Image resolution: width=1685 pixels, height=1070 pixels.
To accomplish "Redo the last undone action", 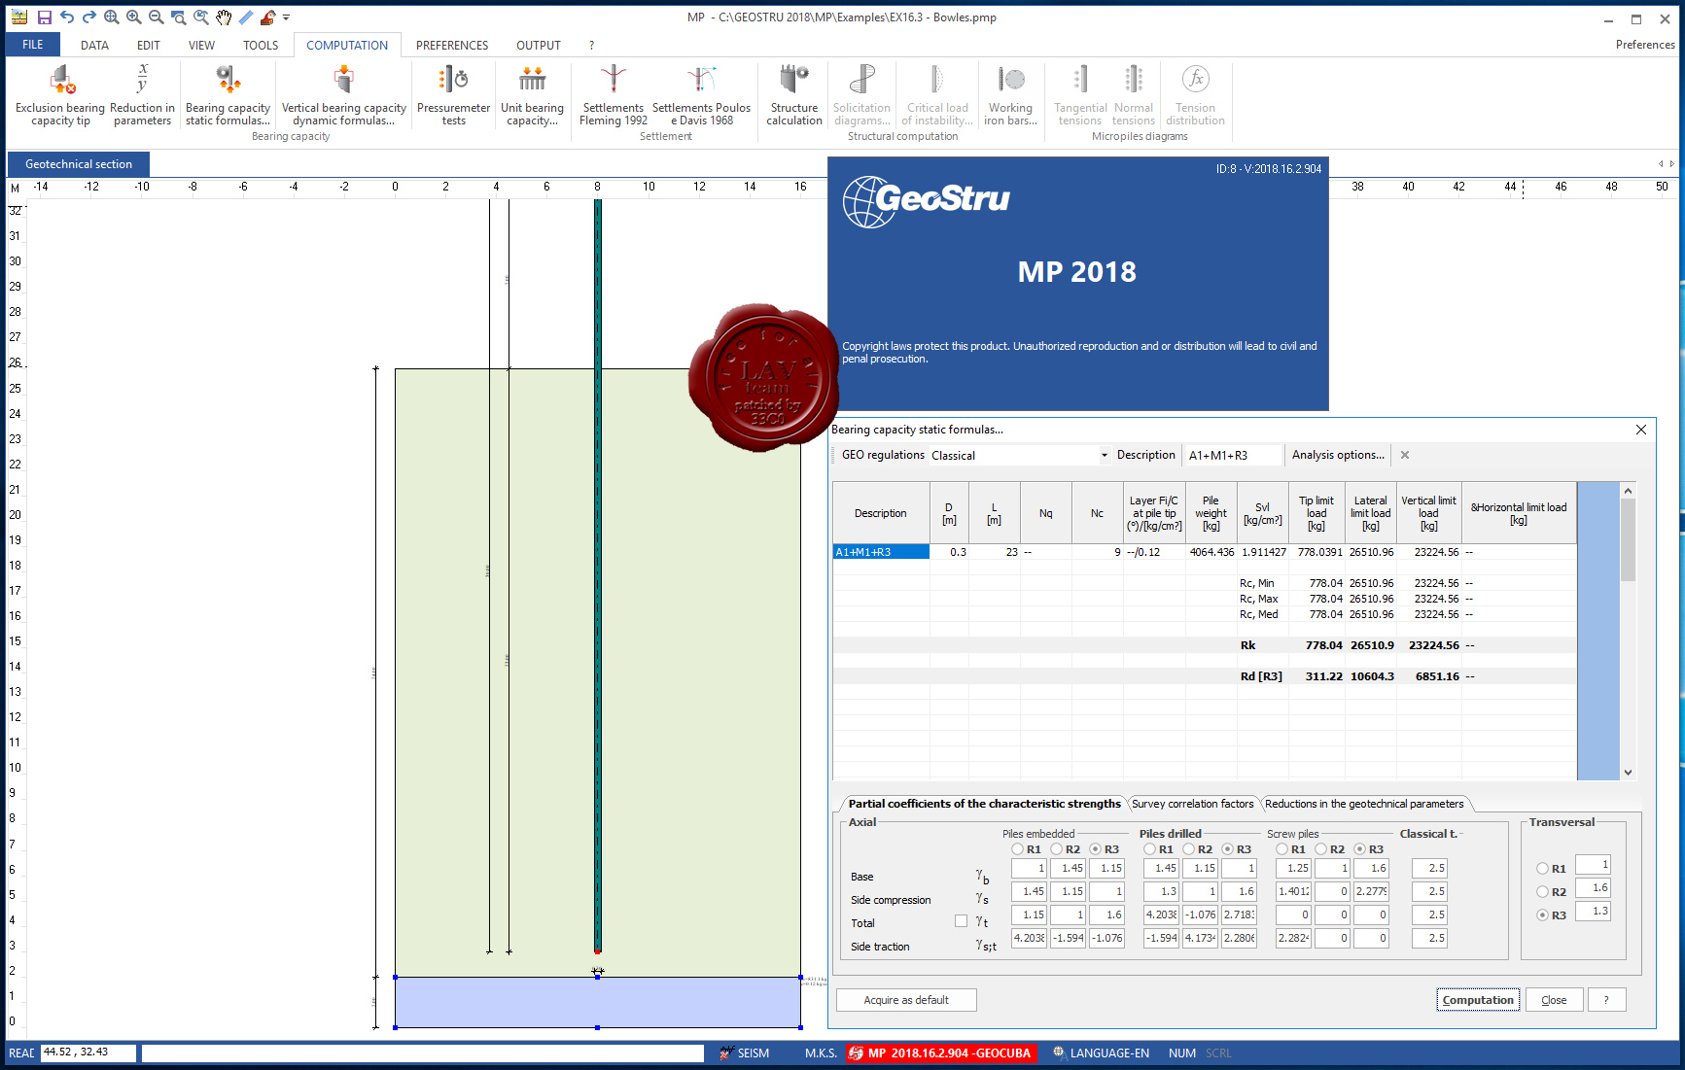I will tap(89, 17).
